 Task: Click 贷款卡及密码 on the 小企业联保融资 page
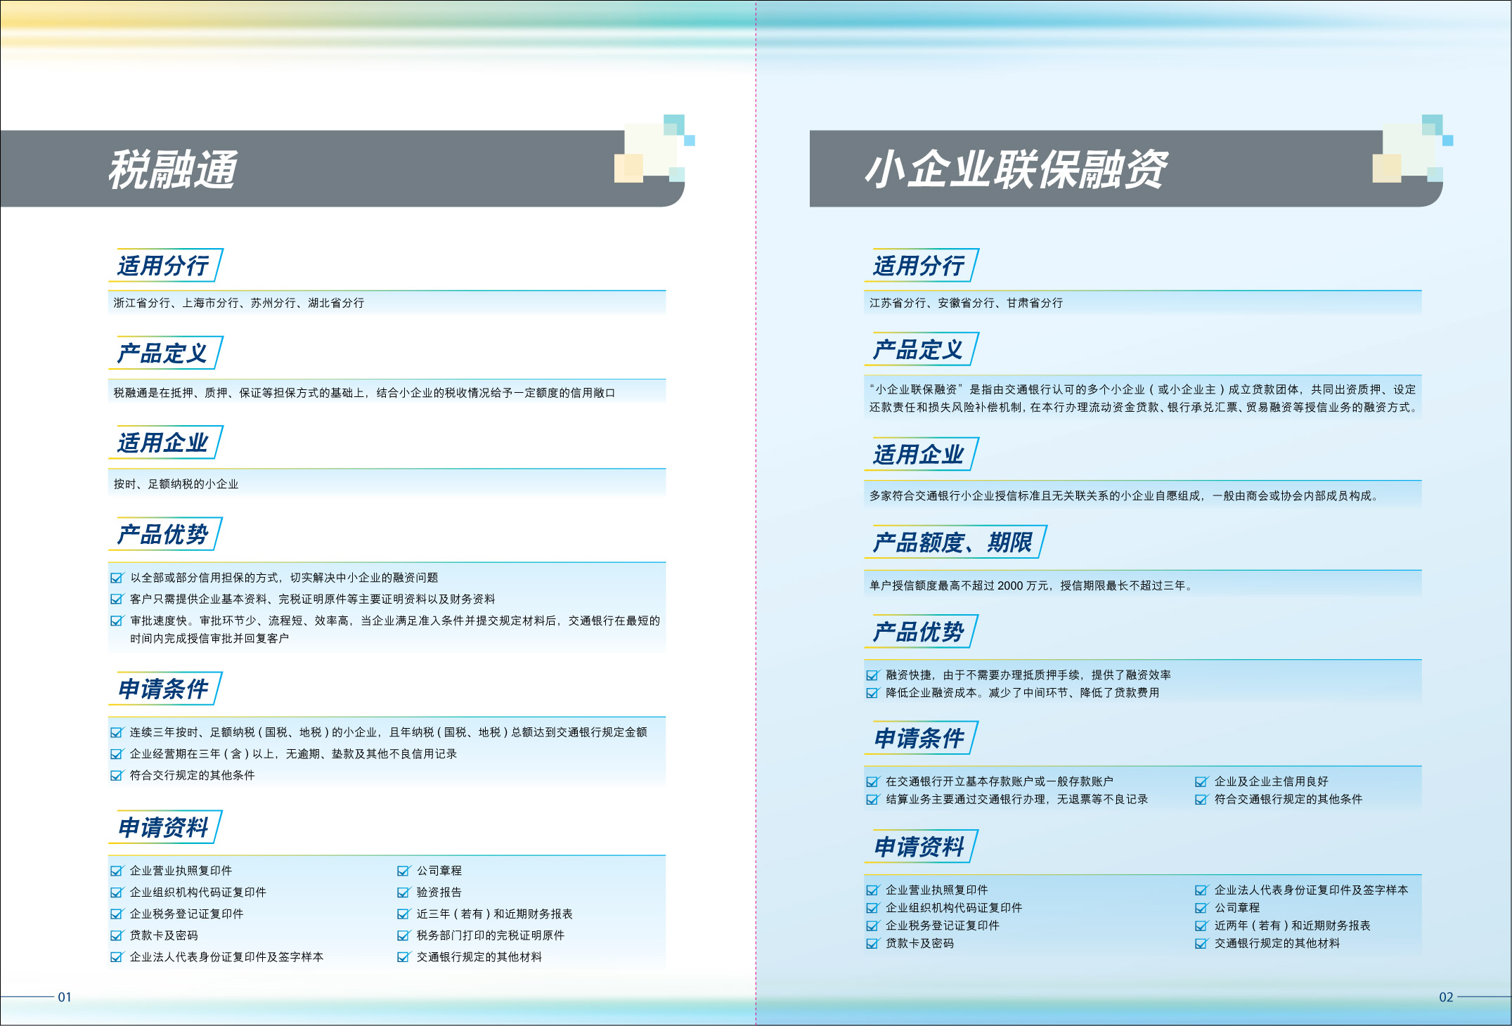tap(920, 943)
